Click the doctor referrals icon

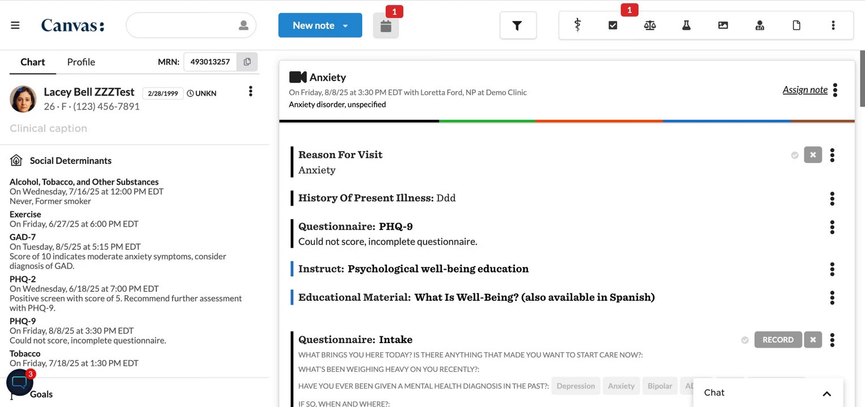tap(760, 25)
